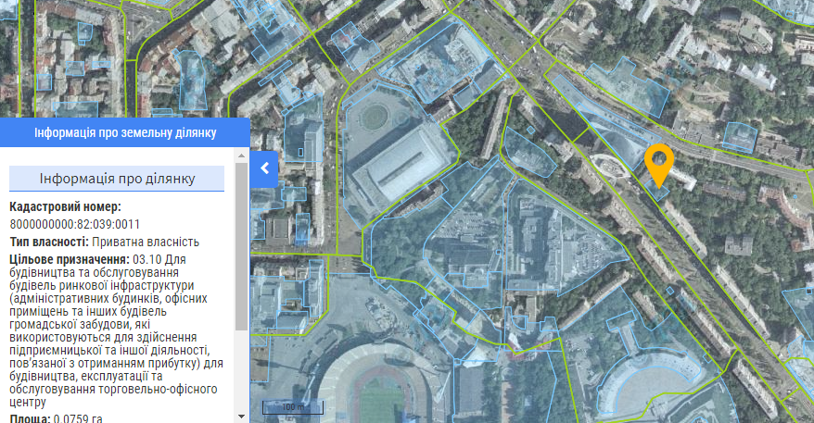The width and height of the screenshot is (814, 423).
Task: Click the '0.0759 га' area value
Action: coord(78,418)
